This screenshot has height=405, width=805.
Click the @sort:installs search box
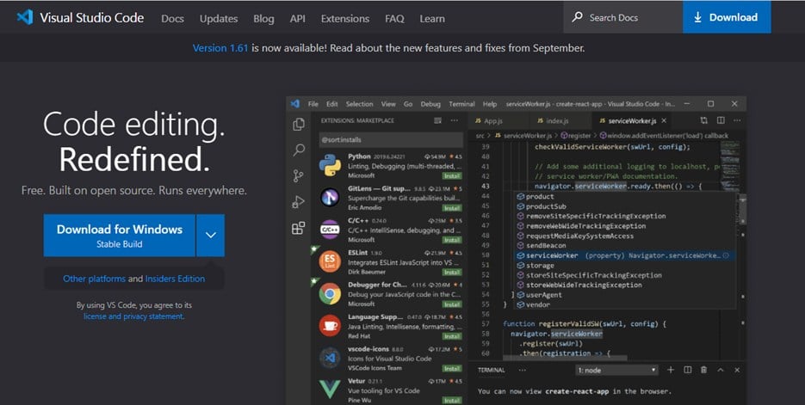pos(391,139)
